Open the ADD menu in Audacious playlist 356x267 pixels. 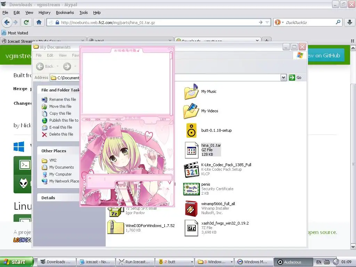[x=88, y=120]
